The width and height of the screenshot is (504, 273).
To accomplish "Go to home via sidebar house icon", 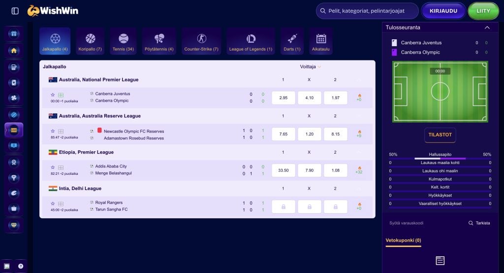I will (x=14, y=51).
